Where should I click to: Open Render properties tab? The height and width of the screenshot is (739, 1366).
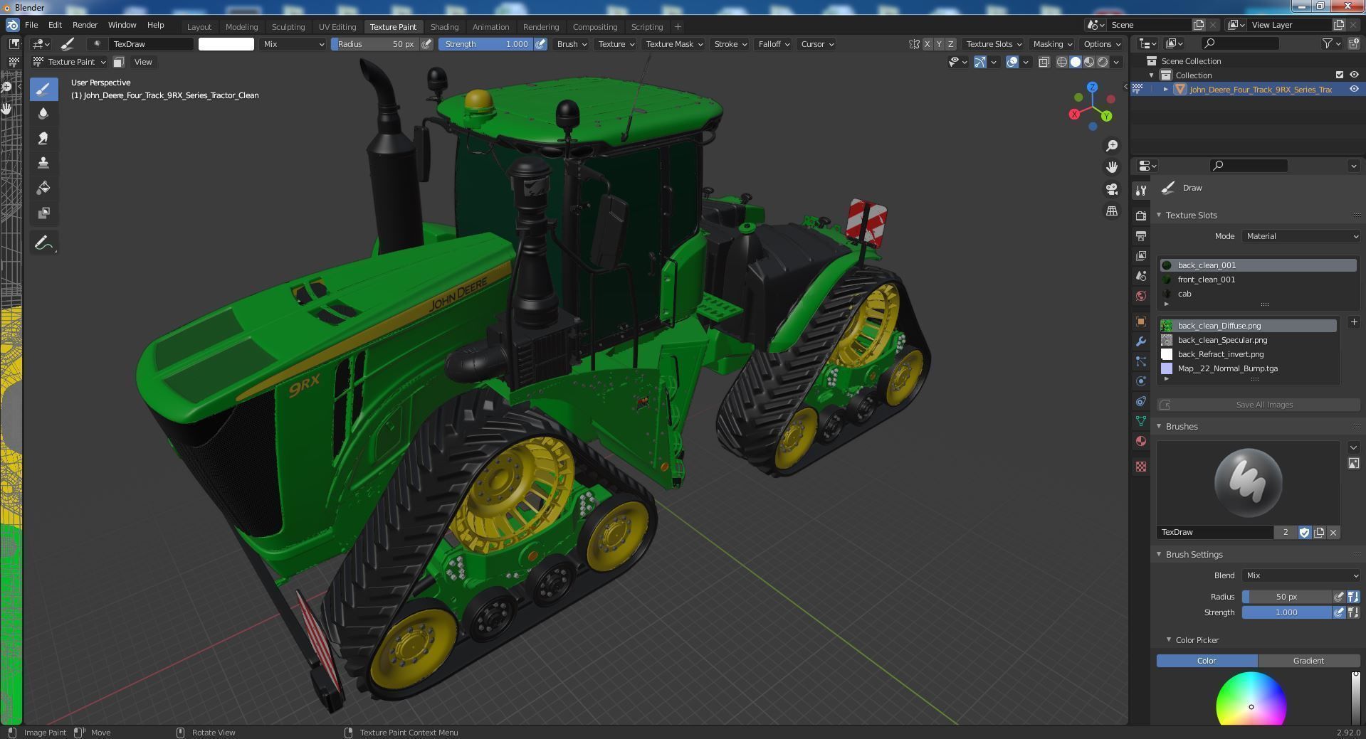pos(1141,216)
